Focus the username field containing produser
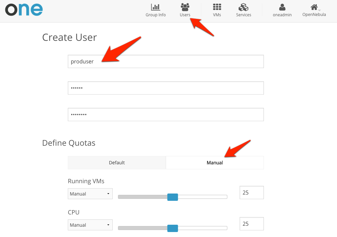Screen dimensions: 337x237 point(166,61)
